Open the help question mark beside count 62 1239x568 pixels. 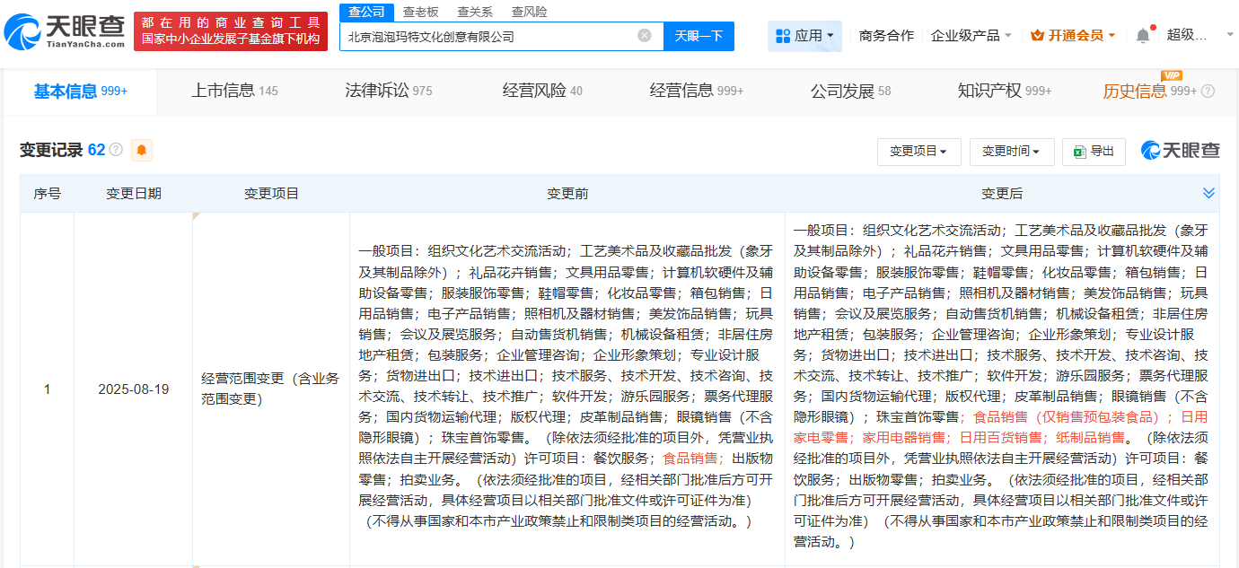[x=115, y=150]
